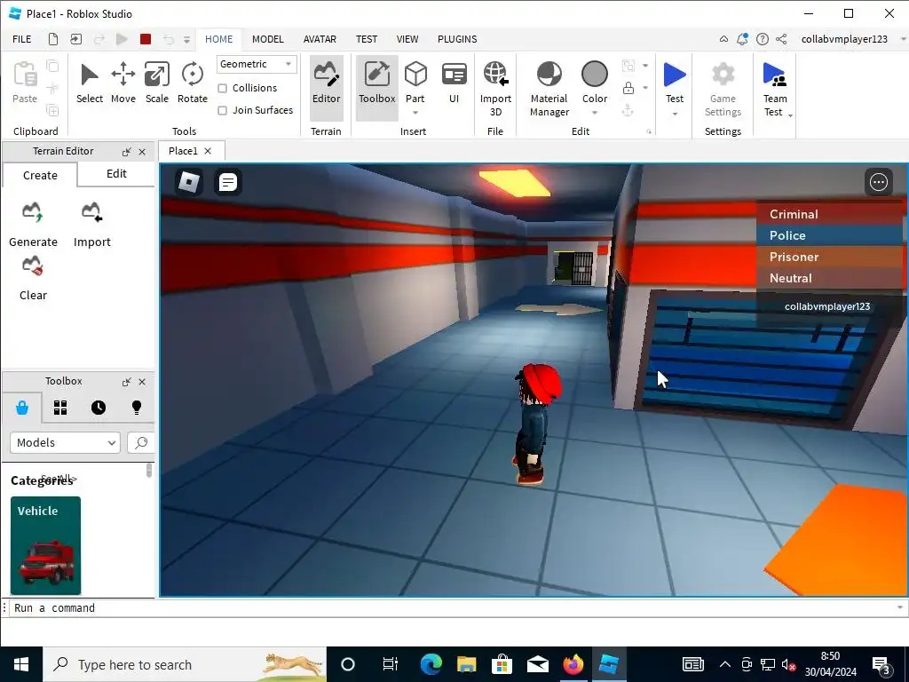Click the share icon next to the username
The image size is (909, 682).
781,39
